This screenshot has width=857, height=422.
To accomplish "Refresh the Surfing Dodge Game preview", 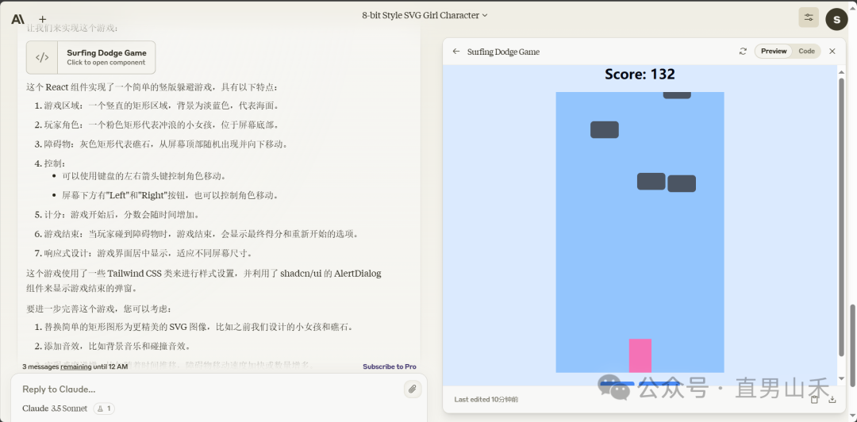I will pos(743,52).
